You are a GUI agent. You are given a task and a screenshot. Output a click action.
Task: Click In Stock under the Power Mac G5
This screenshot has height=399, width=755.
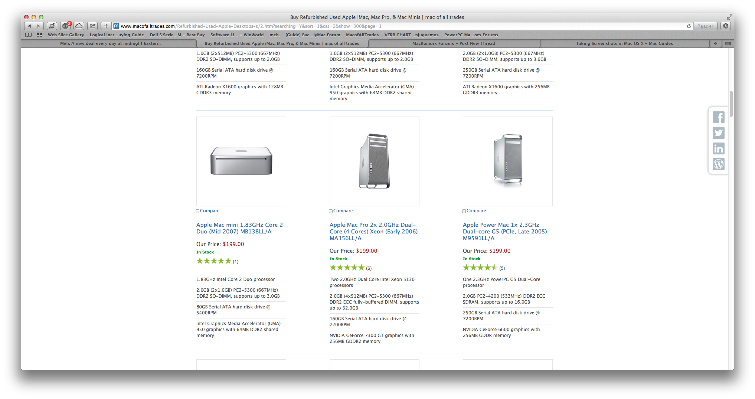coord(471,259)
